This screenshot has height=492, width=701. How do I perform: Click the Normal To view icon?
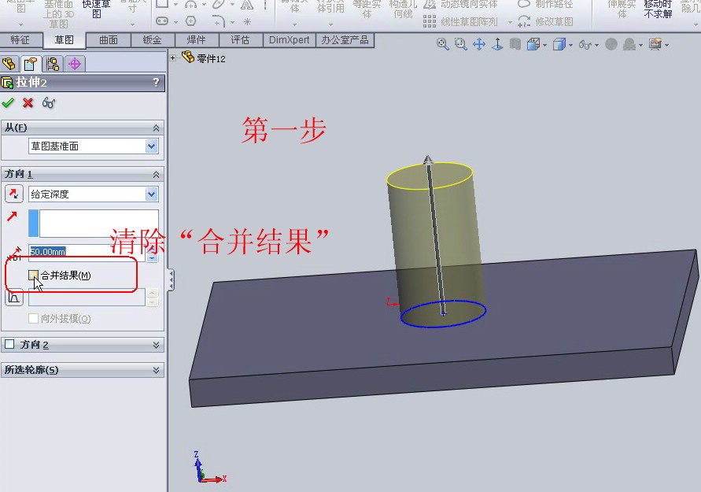(497, 44)
